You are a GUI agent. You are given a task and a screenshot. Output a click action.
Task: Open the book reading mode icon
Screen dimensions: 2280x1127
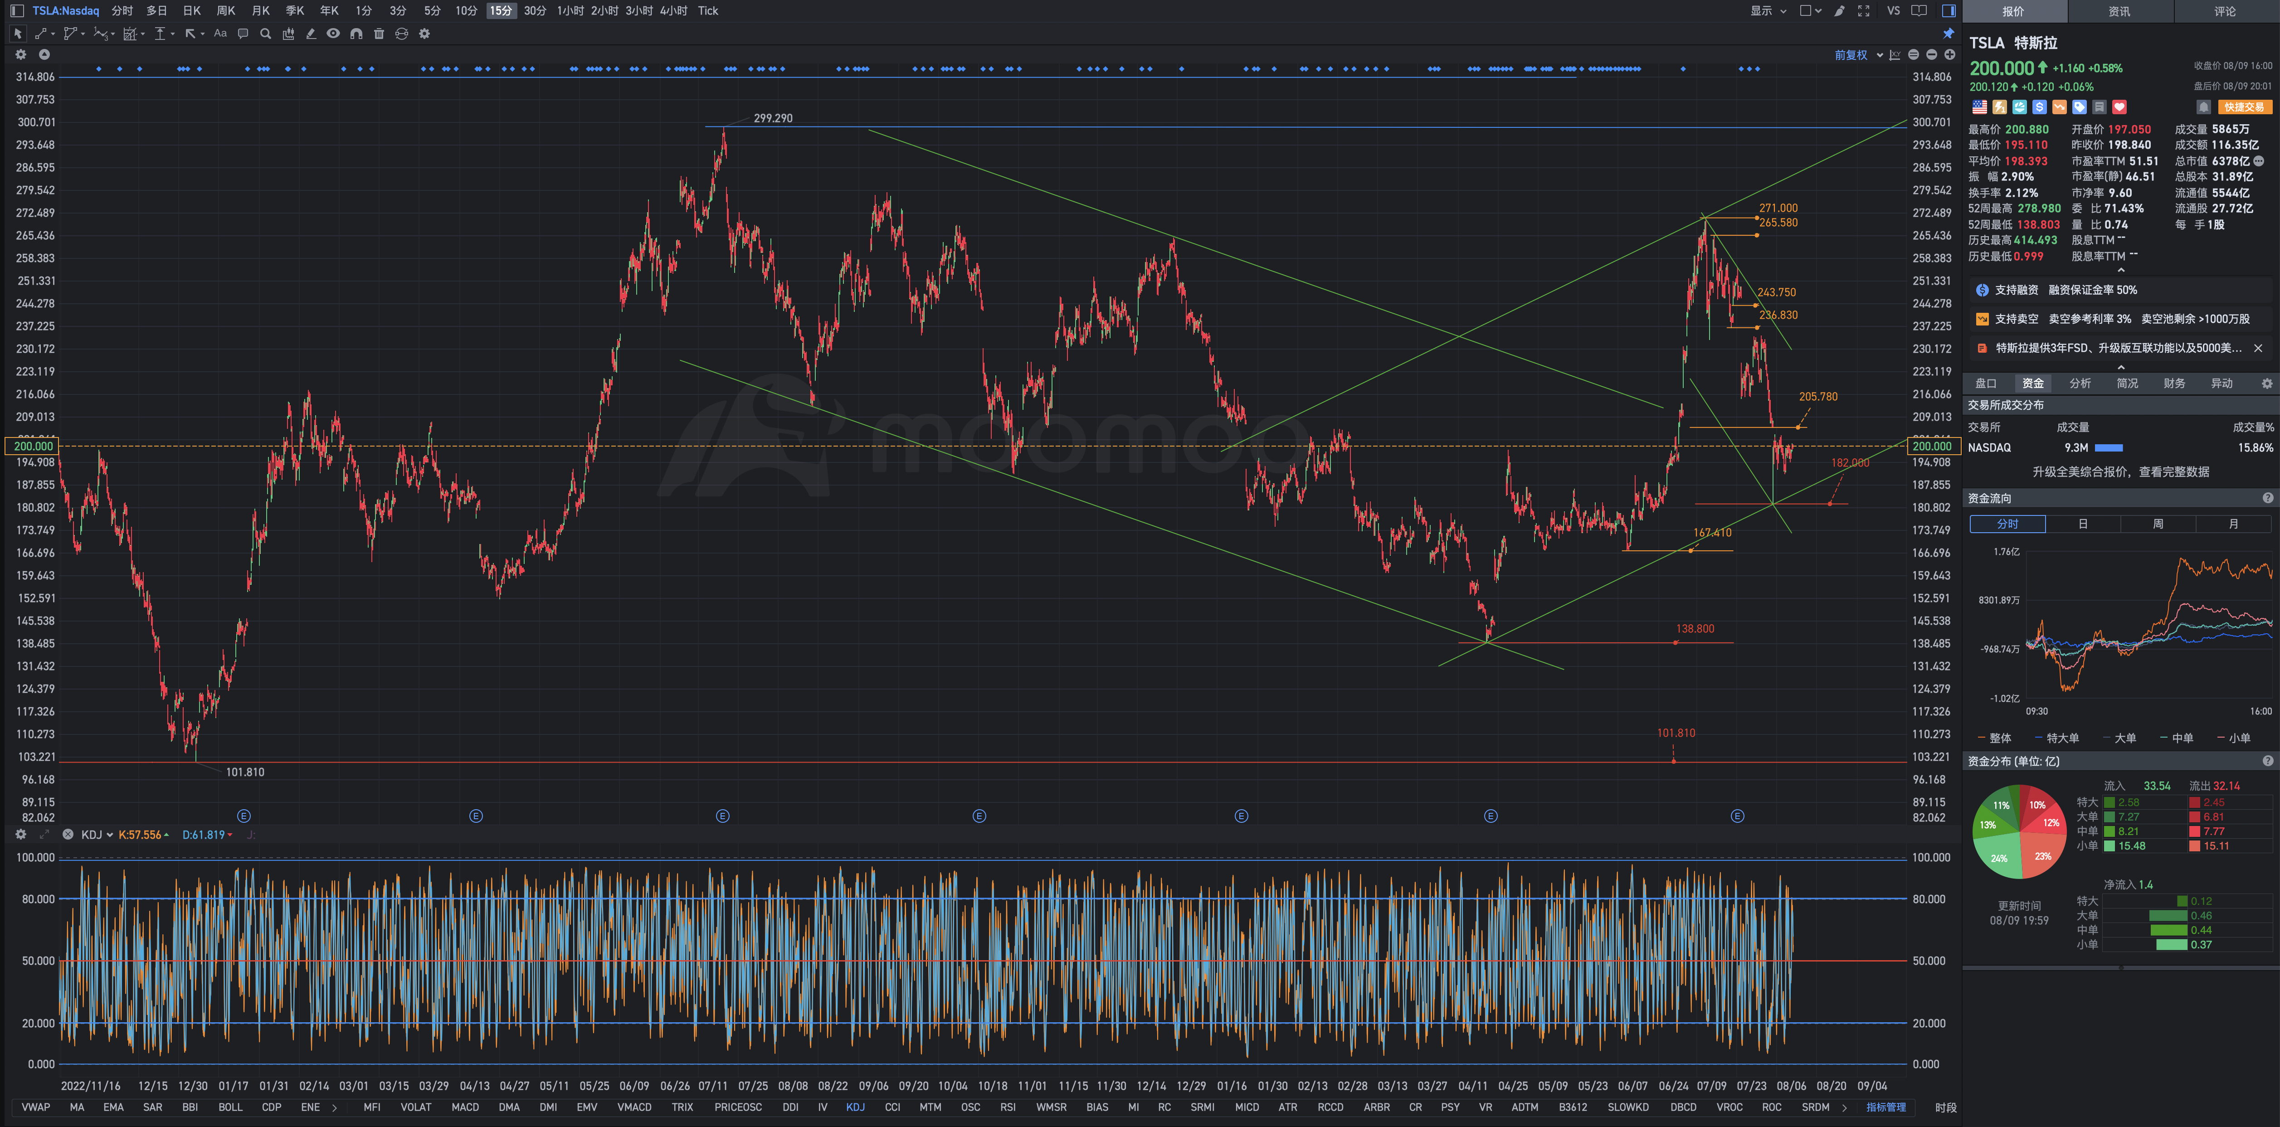pyautogui.click(x=1919, y=10)
